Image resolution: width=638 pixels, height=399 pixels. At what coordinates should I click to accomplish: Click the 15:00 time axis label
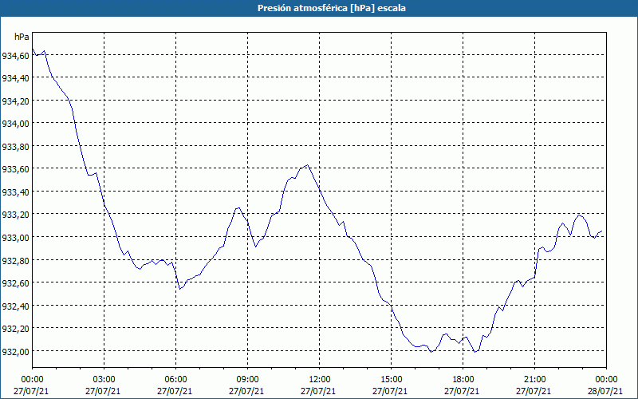pos(392,380)
